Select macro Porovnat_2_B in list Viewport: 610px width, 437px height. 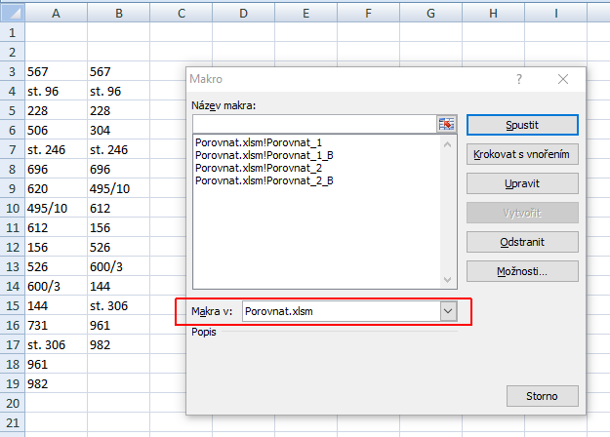264,180
